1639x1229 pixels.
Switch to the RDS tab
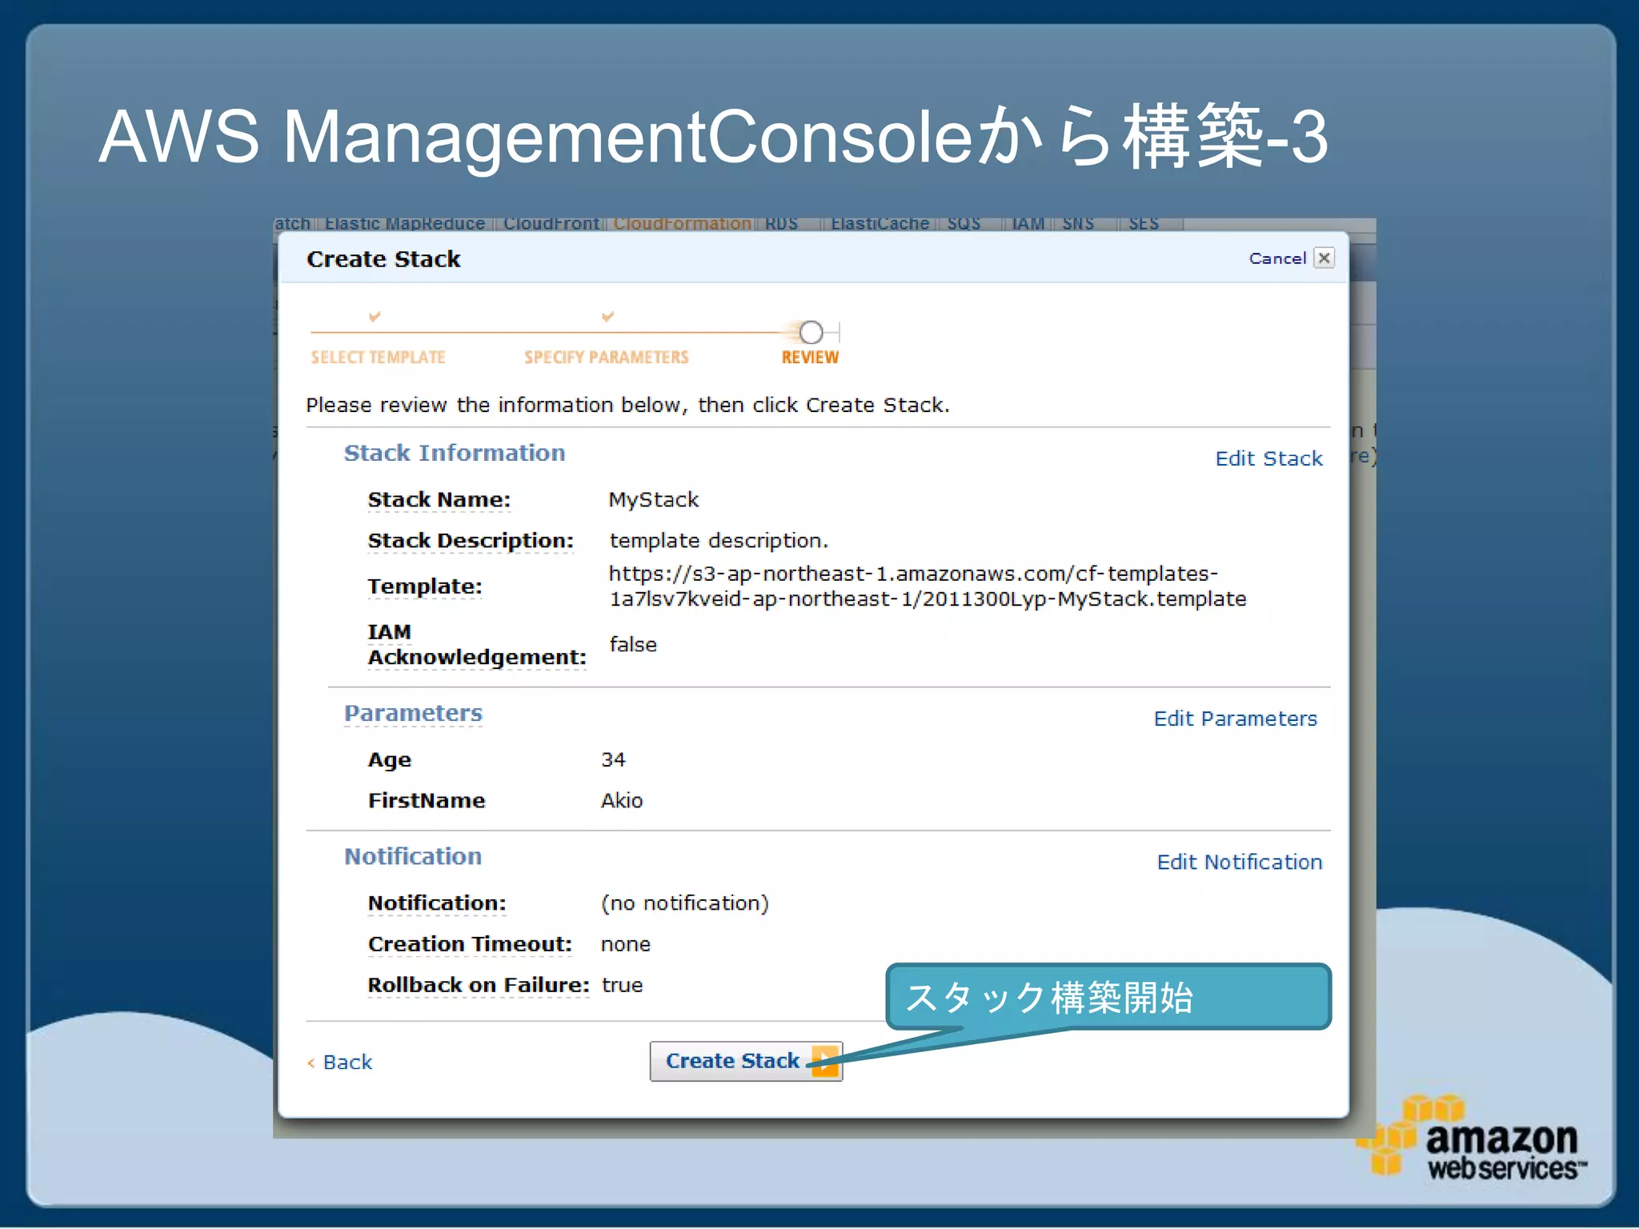tap(781, 223)
